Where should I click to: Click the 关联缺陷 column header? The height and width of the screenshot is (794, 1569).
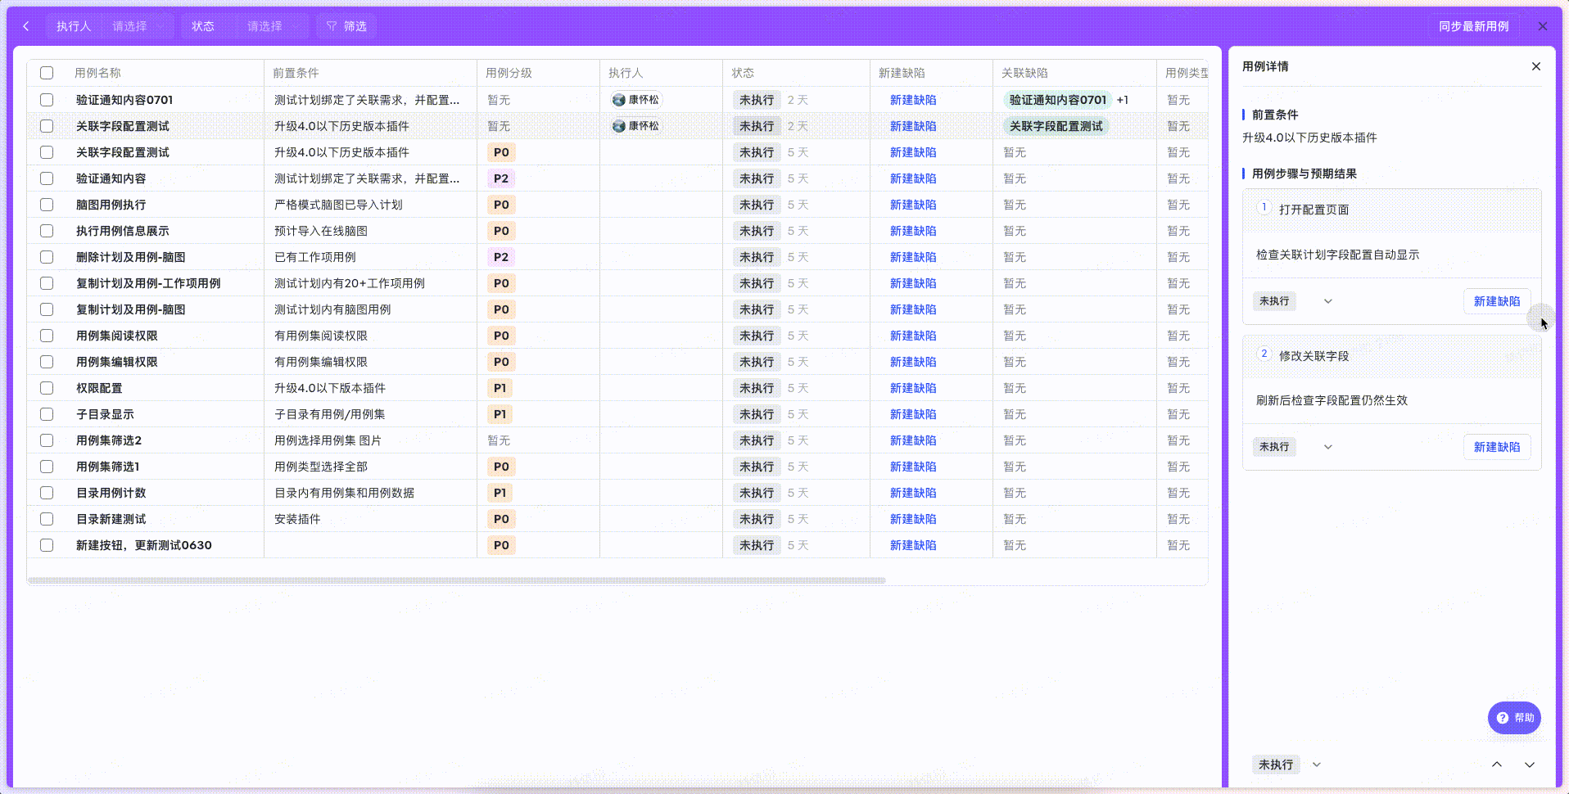coord(1024,73)
